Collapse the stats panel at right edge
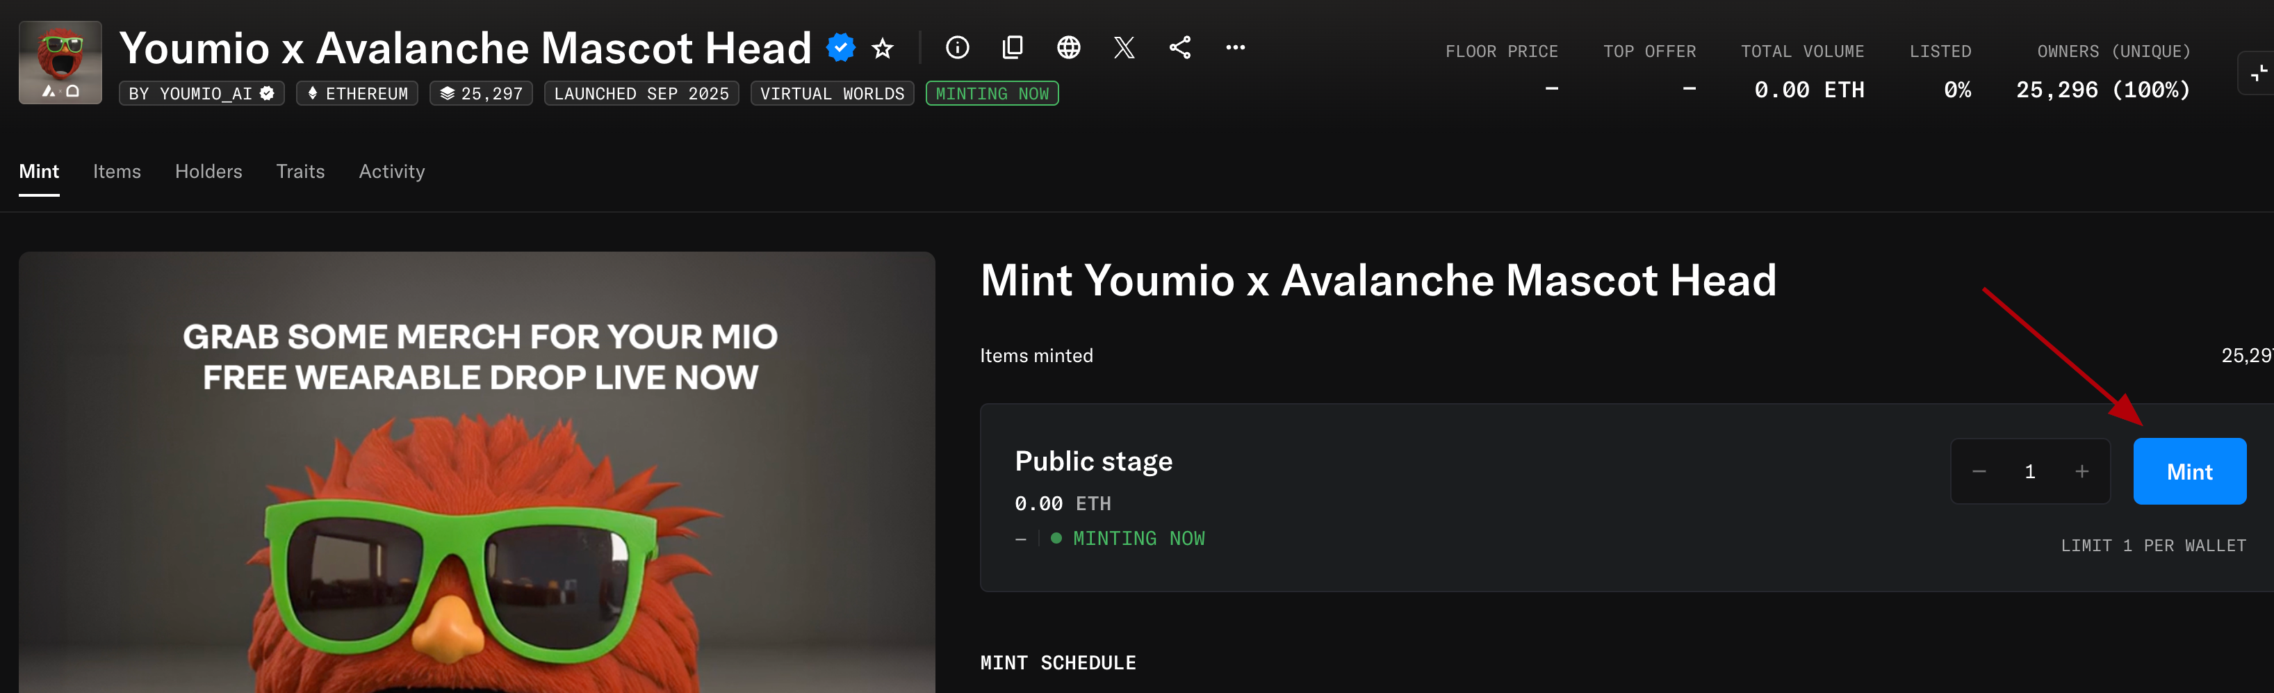Screen dimensions: 2274x693 [x=2258, y=73]
